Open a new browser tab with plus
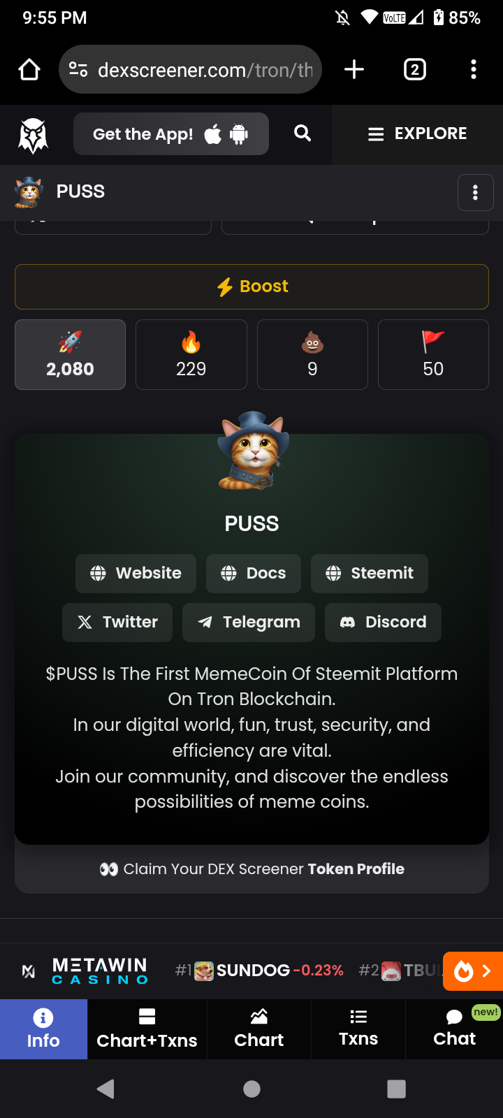Viewport: 503px width, 1118px height. (x=354, y=69)
